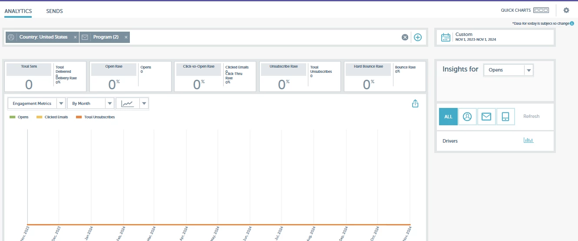Screen dimensions: 578x241
Task: Select the Click-to-Open Rate metric card
Action: point(215,77)
